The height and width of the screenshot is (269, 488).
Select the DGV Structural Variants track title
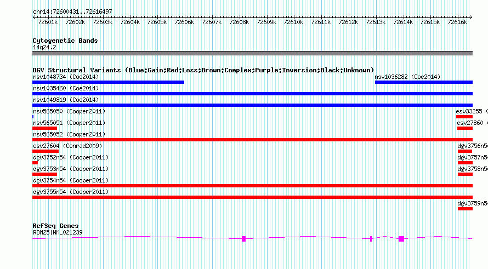(203, 70)
